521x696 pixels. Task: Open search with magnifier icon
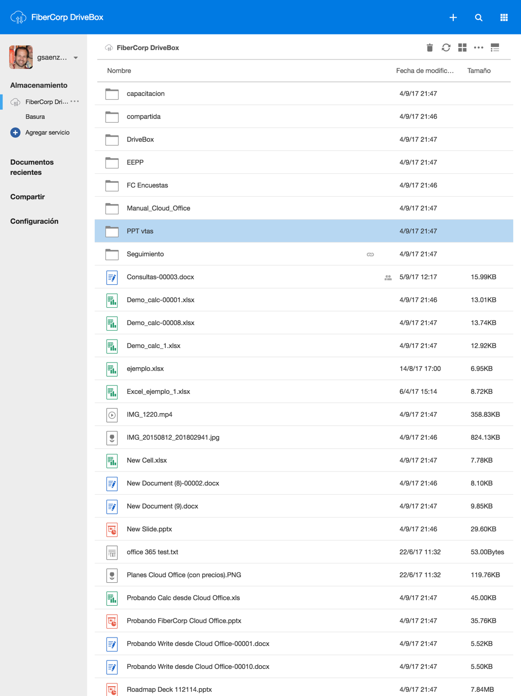coord(479,17)
